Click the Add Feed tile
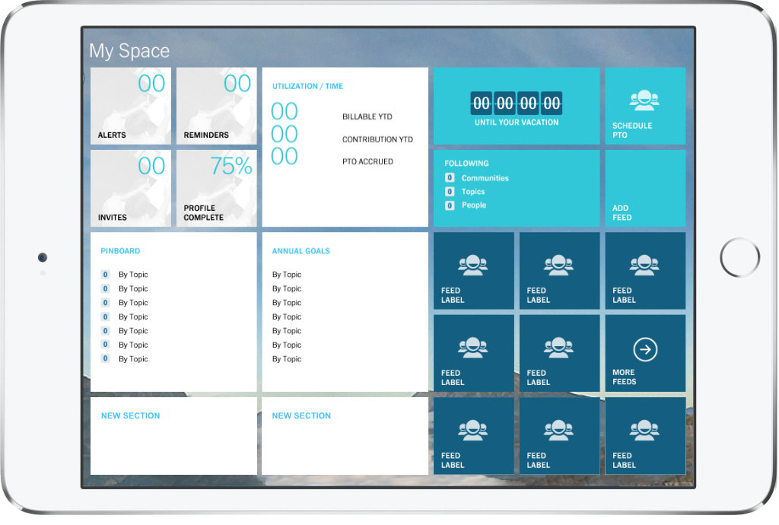Viewport: 779px width, 525px height. tap(645, 188)
